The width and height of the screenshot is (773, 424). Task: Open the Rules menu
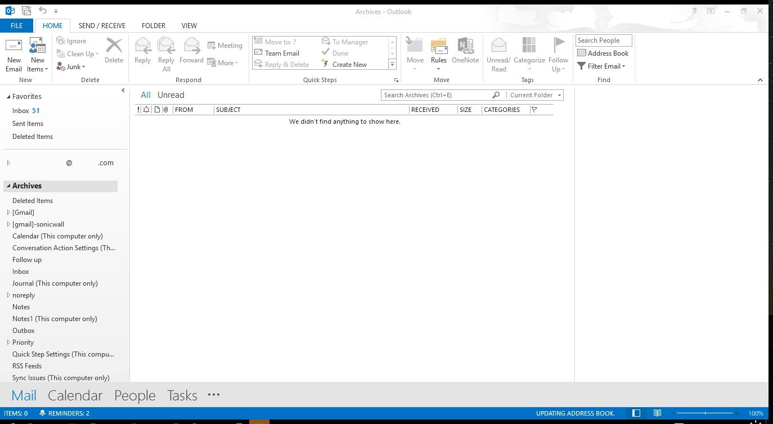[x=439, y=55]
